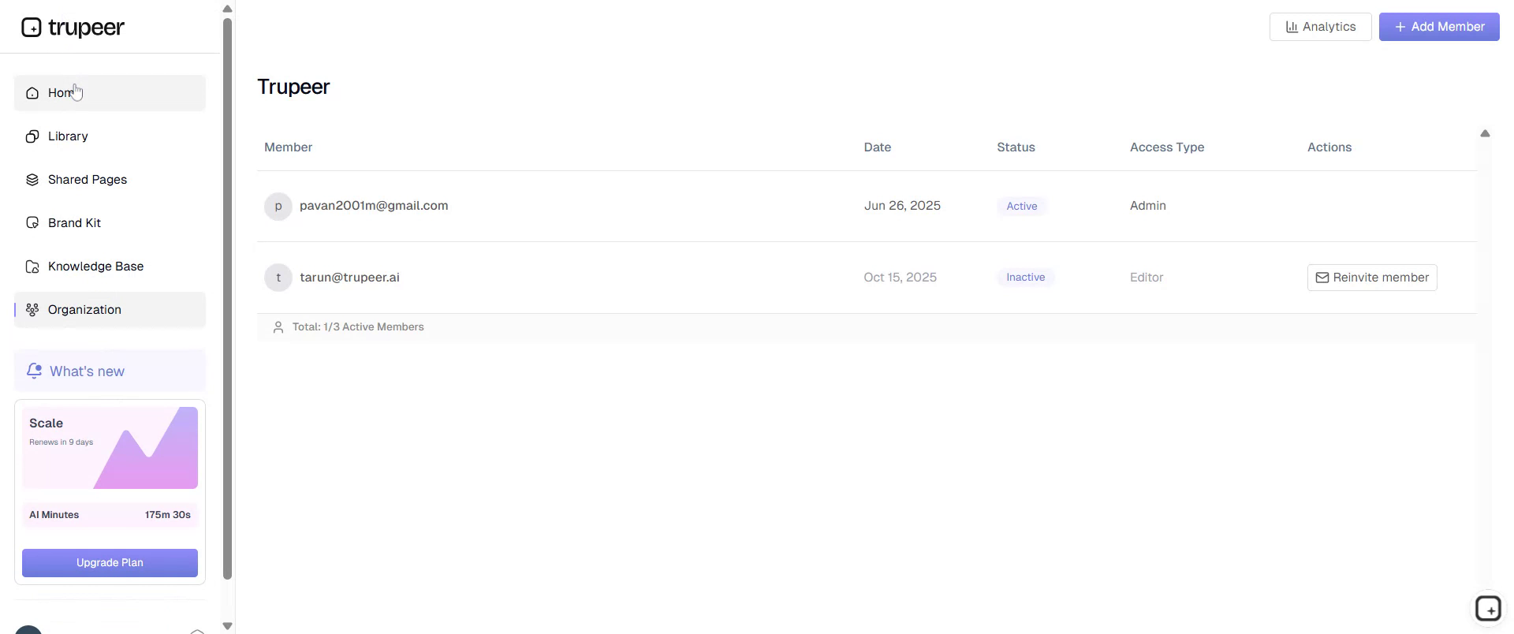Click the Organization people icon
1514x634 pixels.
32,310
